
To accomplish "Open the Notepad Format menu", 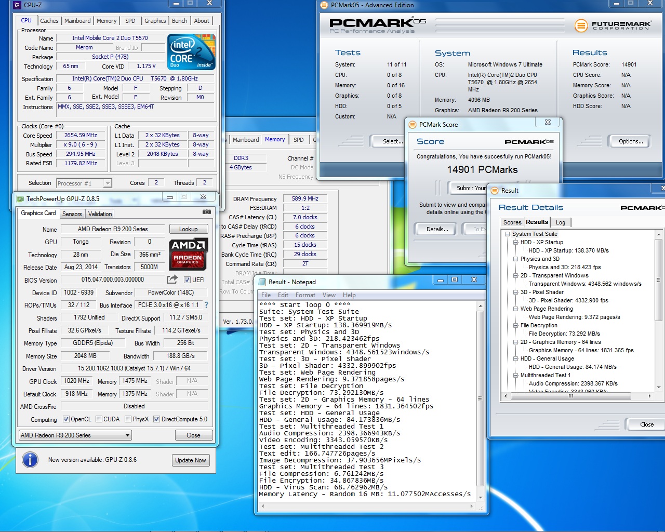I will coord(305,295).
